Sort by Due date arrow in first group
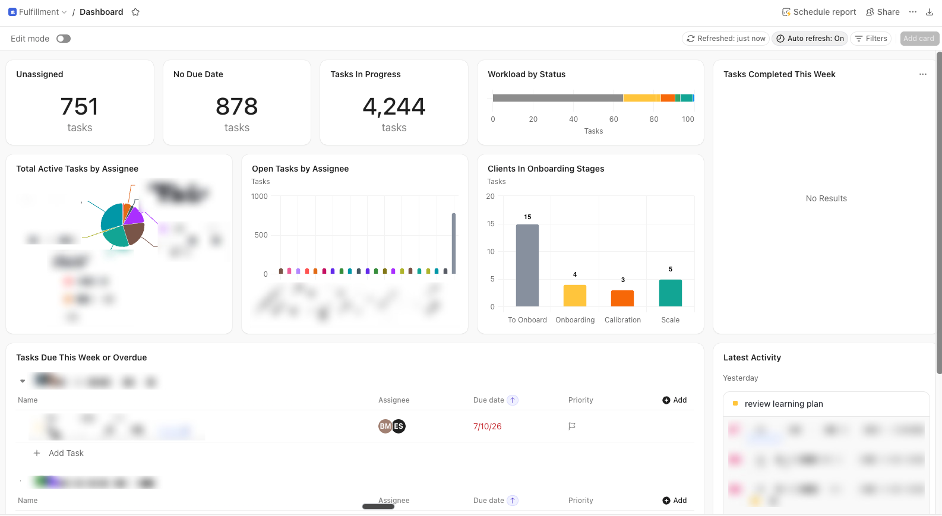This screenshot has width=942, height=516. tap(513, 400)
